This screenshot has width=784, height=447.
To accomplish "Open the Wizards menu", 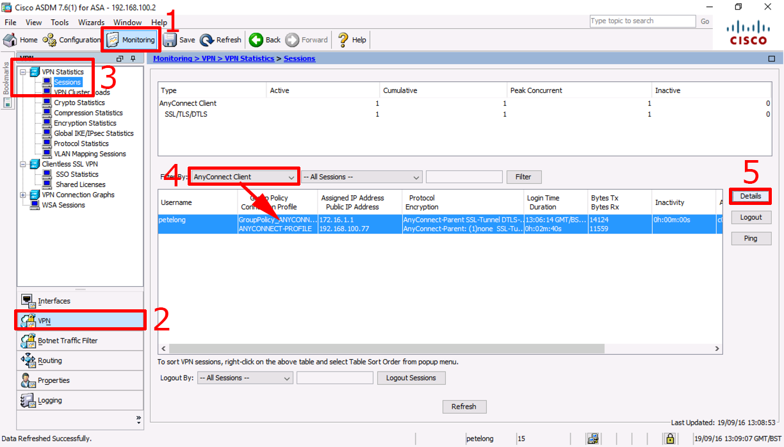I will [x=91, y=22].
